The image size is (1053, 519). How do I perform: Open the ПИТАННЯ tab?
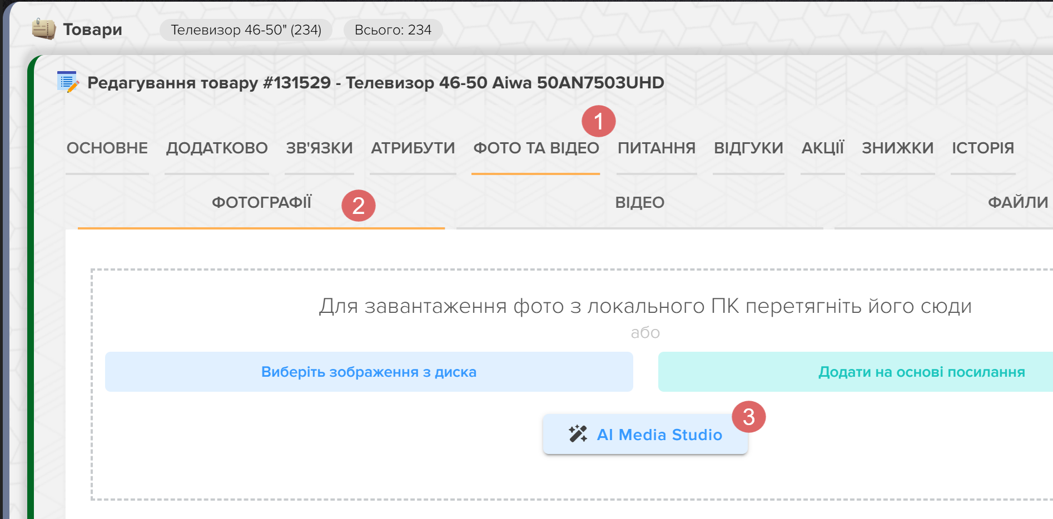657,148
